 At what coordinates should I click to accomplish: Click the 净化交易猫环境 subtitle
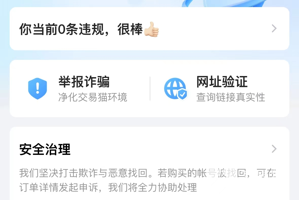[93, 97]
